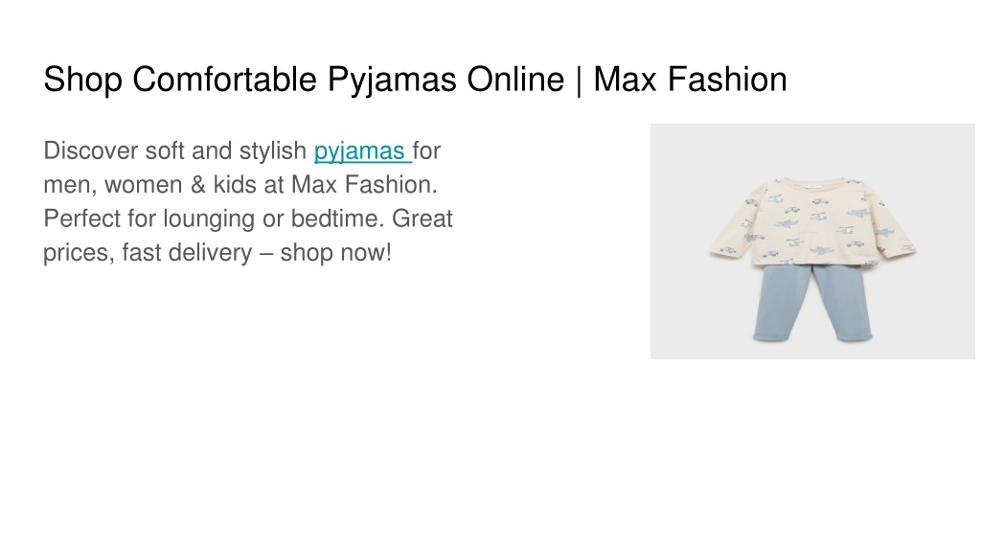Click the word "Great" in the description

pyautogui.click(x=422, y=219)
